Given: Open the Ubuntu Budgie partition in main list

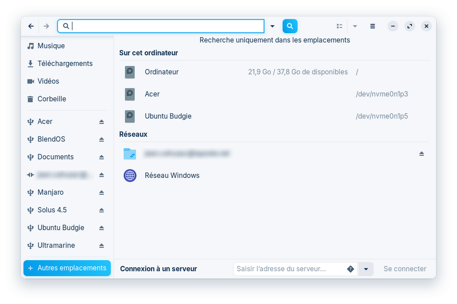Looking at the screenshot, I should [x=168, y=116].
